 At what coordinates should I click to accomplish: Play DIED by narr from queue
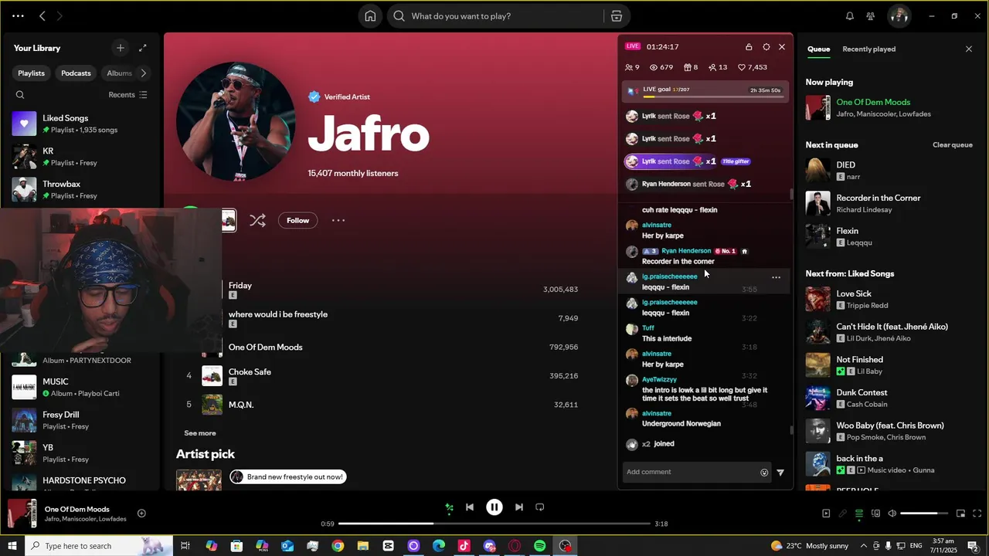(x=889, y=170)
